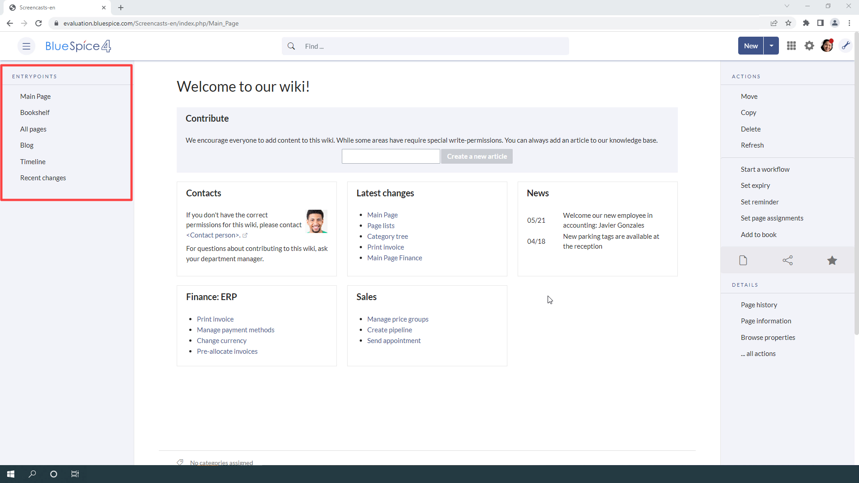Toggle the wrench page tools icon
The image size is (859, 483).
pyautogui.click(x=846, y=46)
